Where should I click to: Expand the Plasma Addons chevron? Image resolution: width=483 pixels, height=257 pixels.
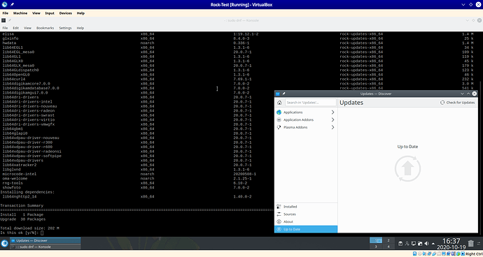(332, 127)
